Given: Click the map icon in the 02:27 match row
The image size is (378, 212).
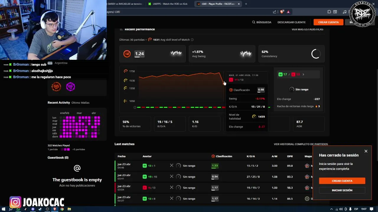Looking at the screenshot, I should click(x=307, y=199).
